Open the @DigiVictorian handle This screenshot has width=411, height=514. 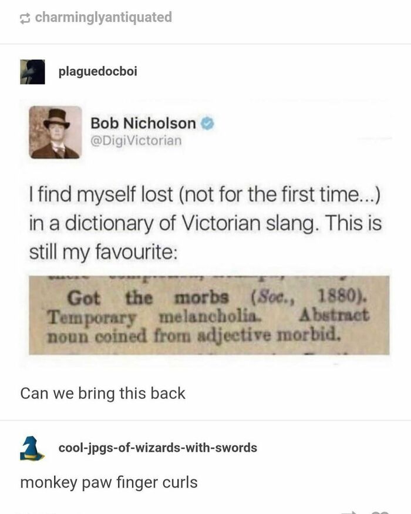click(x=136, y=140)
